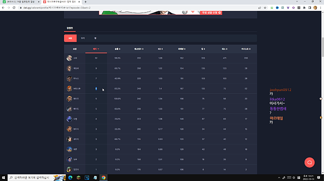Sort table by 피해량 (damage) column
This screenshot has width=324, height=181.
pyautogui.click(x=181, y=49)
